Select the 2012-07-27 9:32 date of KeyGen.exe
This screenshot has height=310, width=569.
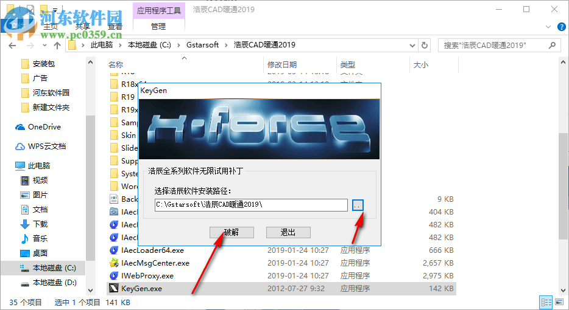pos(296,289)
